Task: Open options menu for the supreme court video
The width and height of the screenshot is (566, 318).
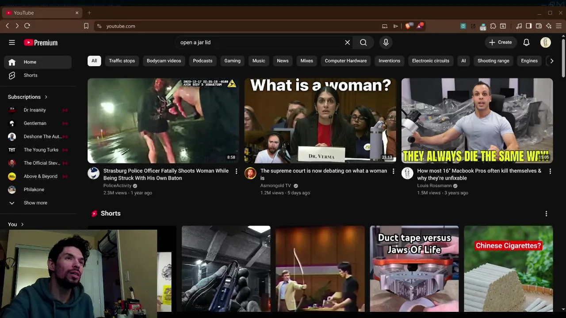Action: point(393,171)
